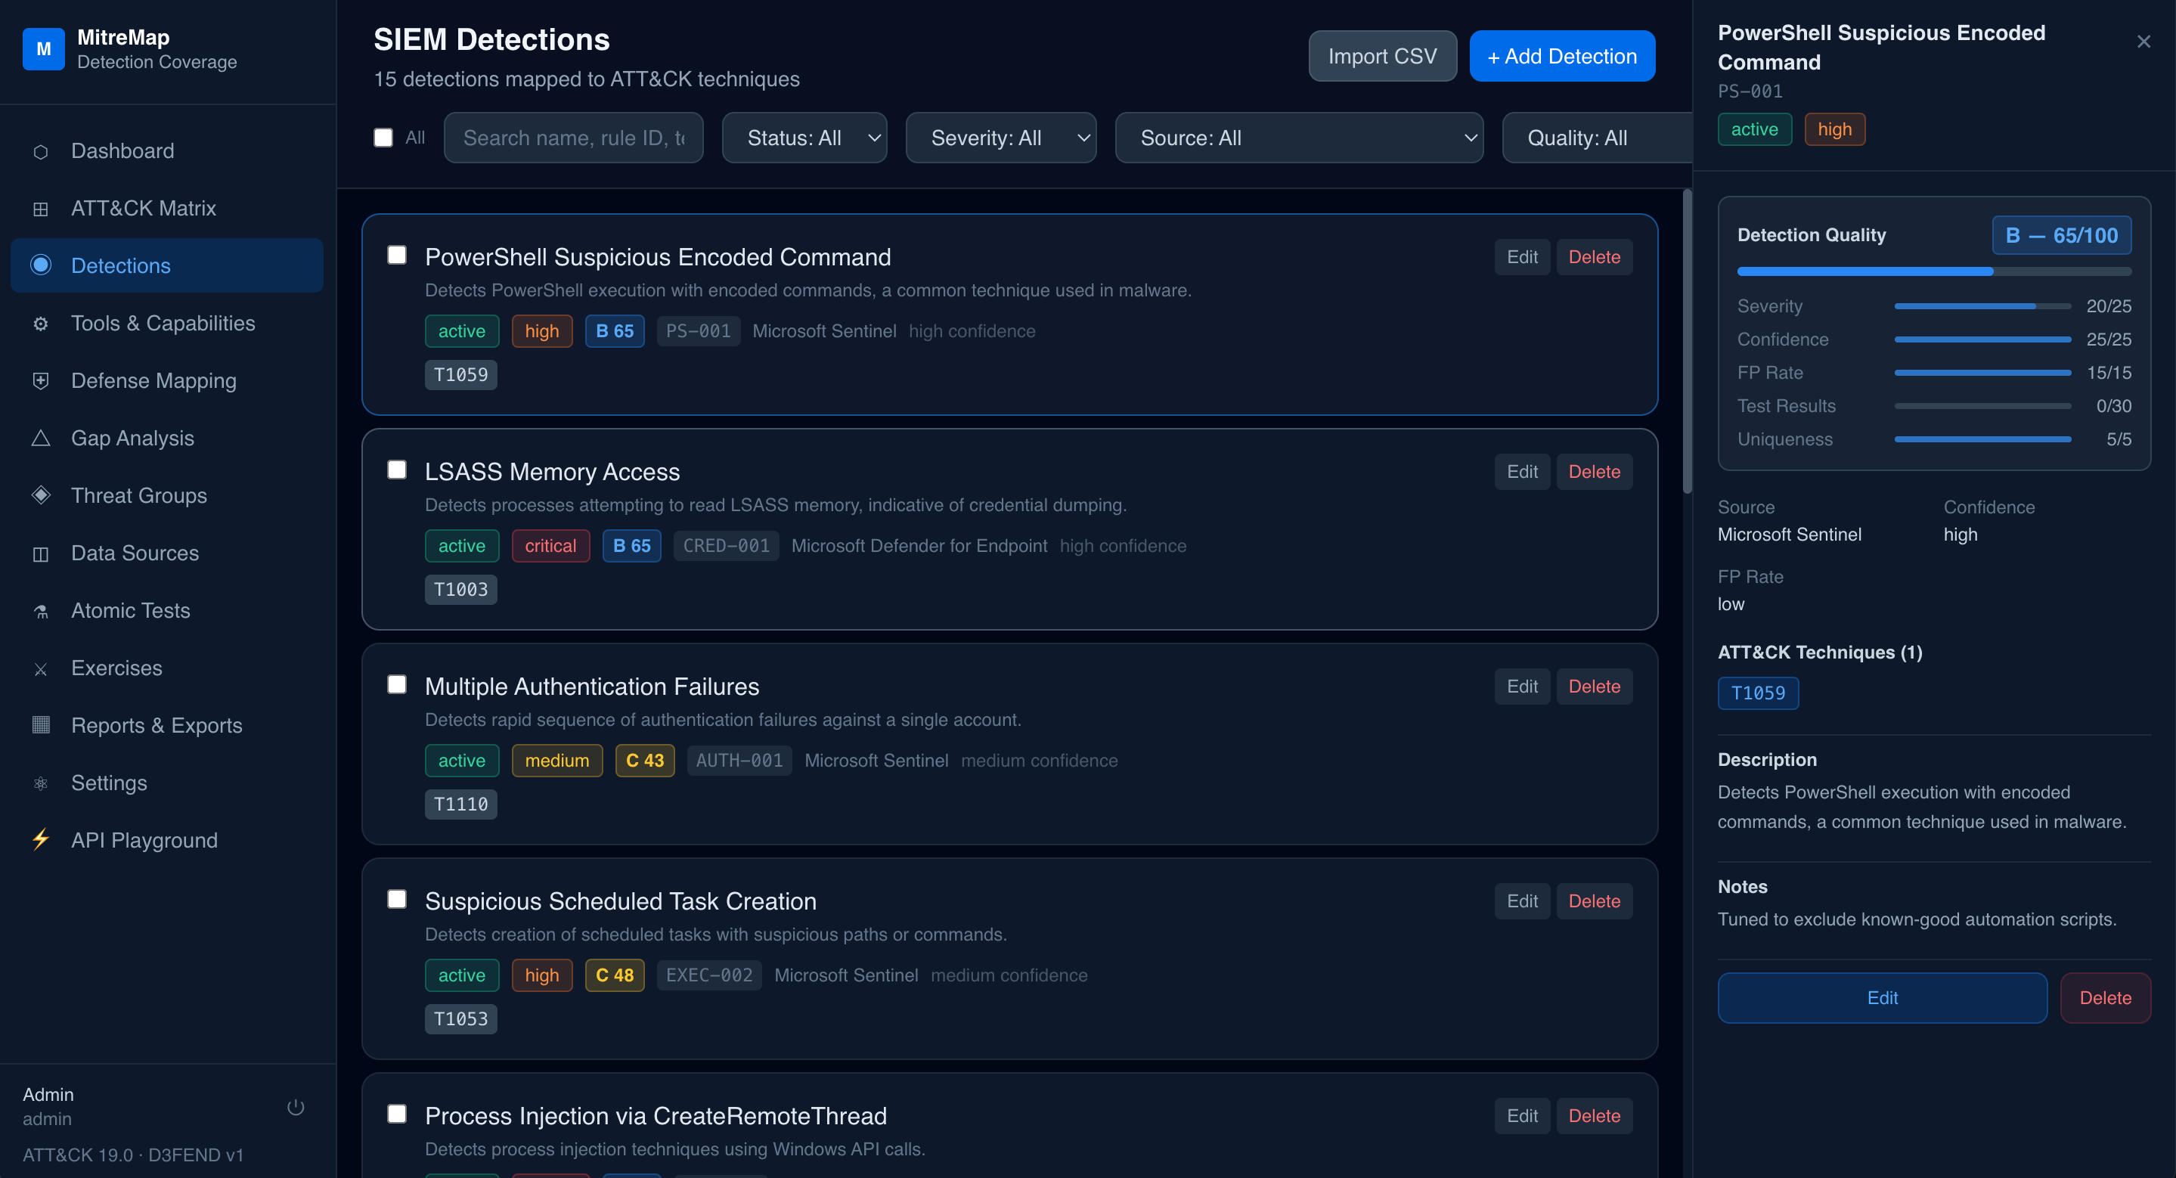Switch to Gap Analysis
2176x1178 pixels.
click(x=167, y=439)
